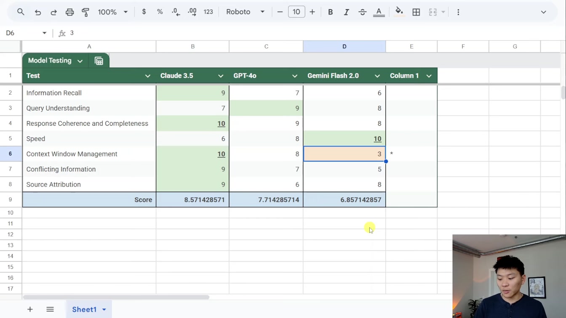566x318 pixels.
Task: Format as percent
Action: coord(160,12)
